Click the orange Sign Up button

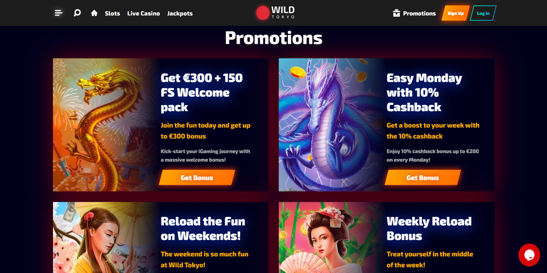pyautogui.click(x=456, y=13)
